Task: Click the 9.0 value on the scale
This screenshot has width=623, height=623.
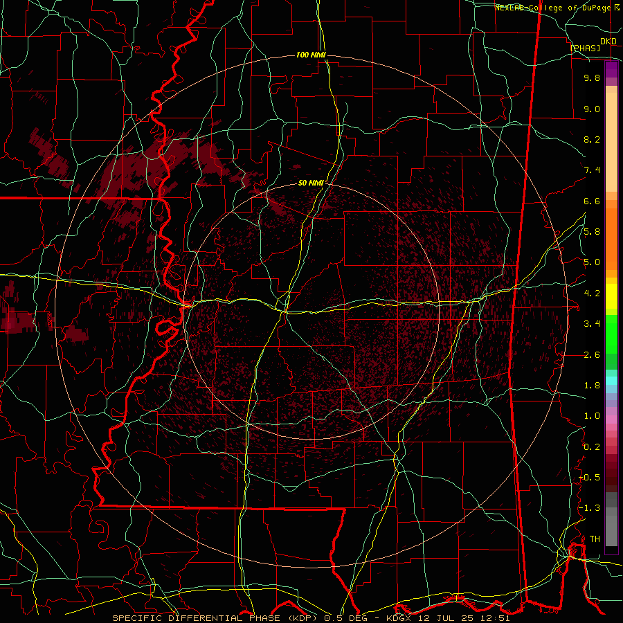Action: pos(592,109)
